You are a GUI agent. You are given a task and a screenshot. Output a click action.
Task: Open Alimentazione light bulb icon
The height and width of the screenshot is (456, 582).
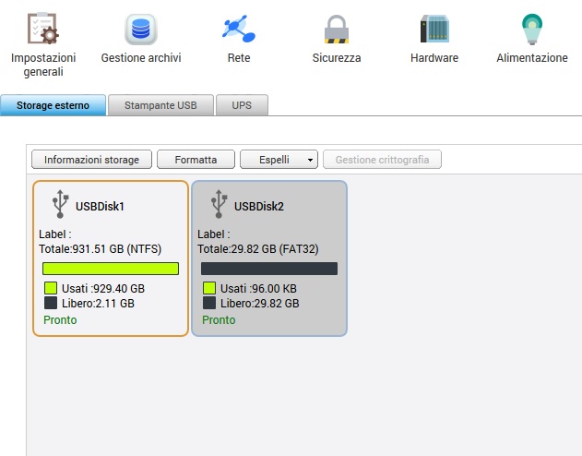(x=531, y=29)
